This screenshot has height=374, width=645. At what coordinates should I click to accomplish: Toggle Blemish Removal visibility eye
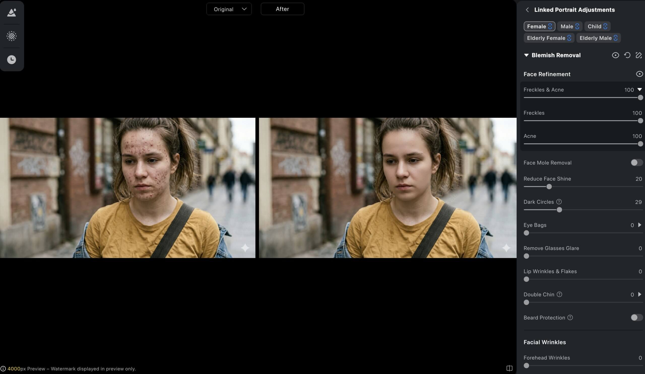(x=615, y=55)
